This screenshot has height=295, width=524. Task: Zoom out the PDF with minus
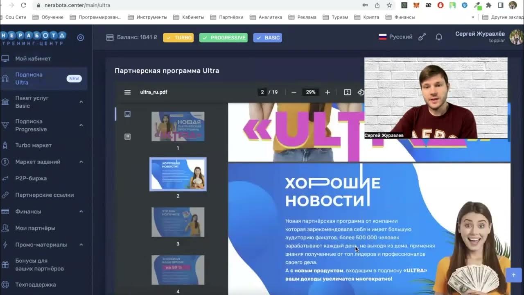pos(294,92)
